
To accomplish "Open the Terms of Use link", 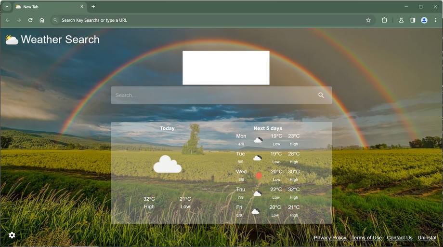I will [366, 238].
